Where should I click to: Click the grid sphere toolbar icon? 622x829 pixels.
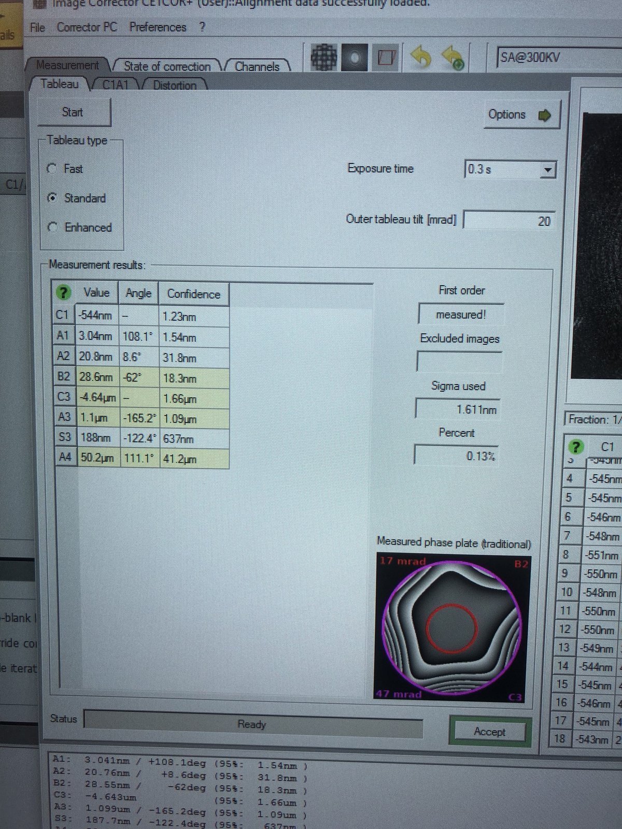[x=323, y=57]
